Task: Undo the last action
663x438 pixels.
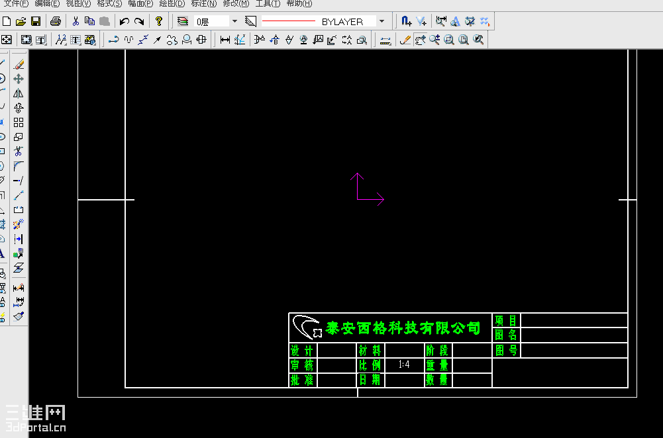Action: click(125, 21)
